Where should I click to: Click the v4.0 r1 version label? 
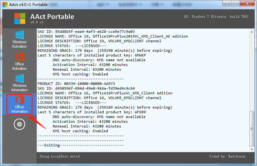(37, 22)
